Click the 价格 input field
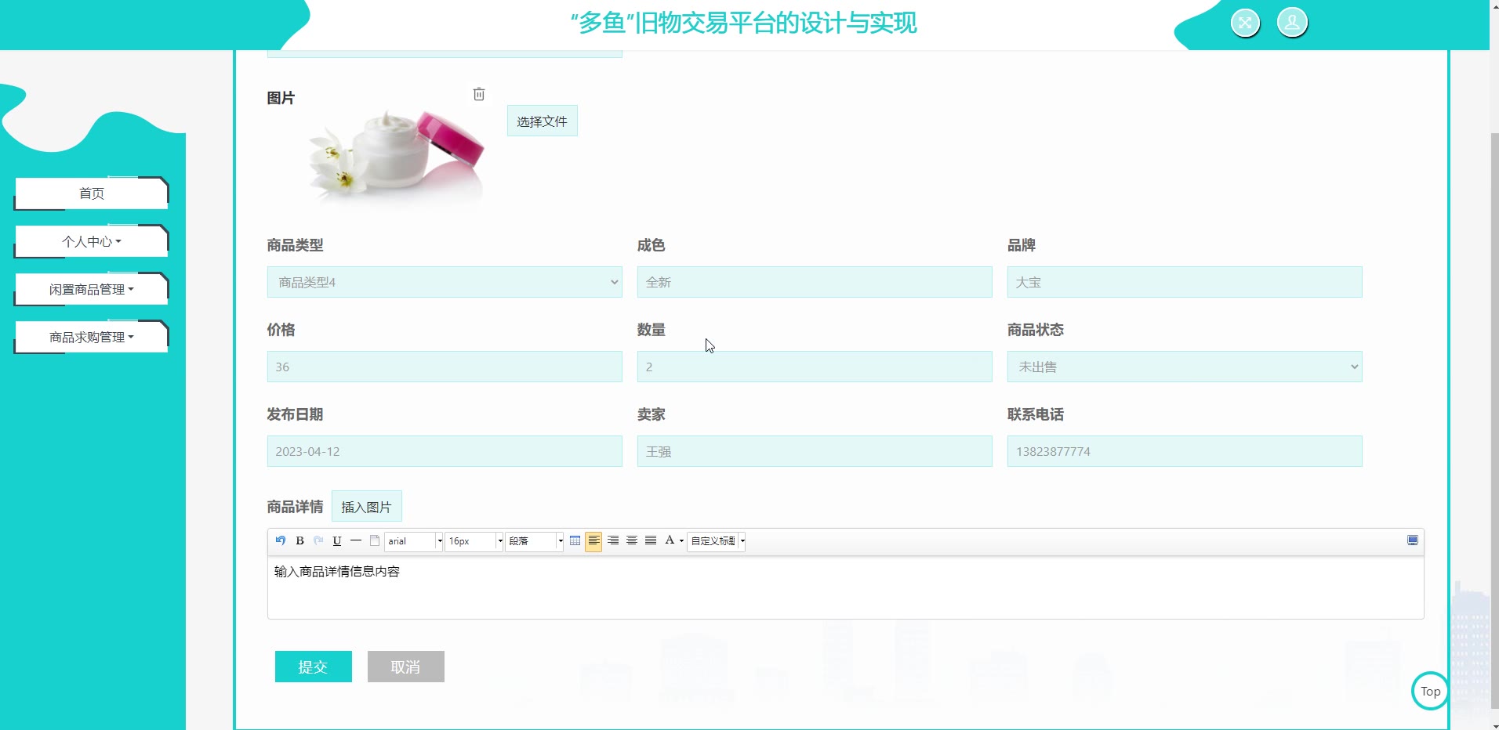 point(444,367)
